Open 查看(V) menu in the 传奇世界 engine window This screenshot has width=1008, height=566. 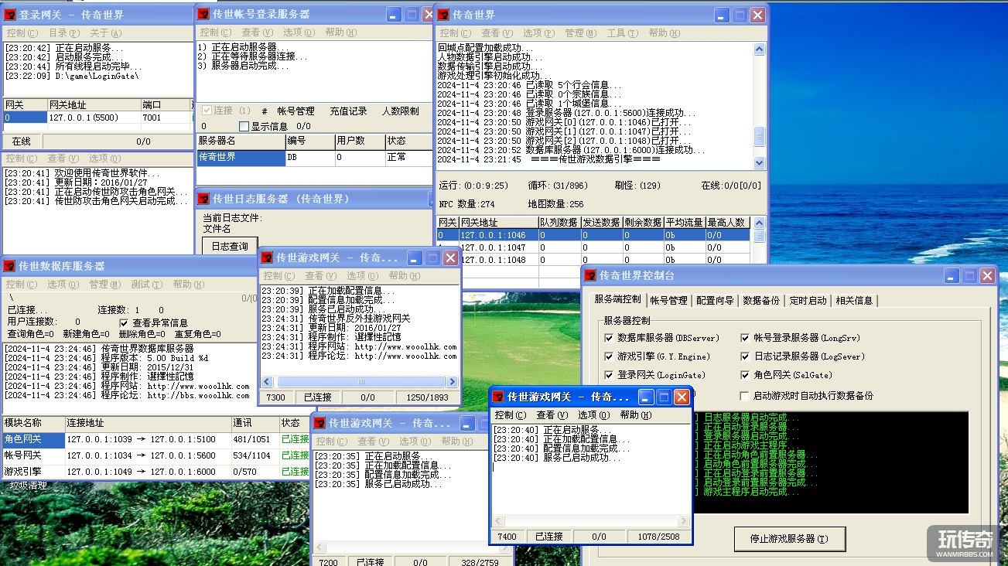(497, 33)
